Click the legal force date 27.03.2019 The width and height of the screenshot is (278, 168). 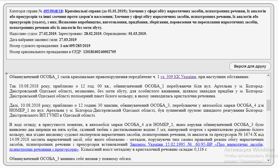coord(68,40)
